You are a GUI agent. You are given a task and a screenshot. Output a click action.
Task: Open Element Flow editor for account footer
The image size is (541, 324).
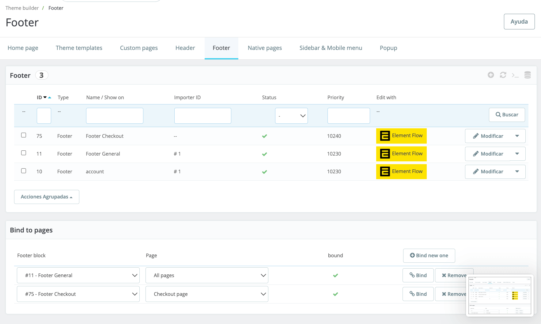click(401, 171)
